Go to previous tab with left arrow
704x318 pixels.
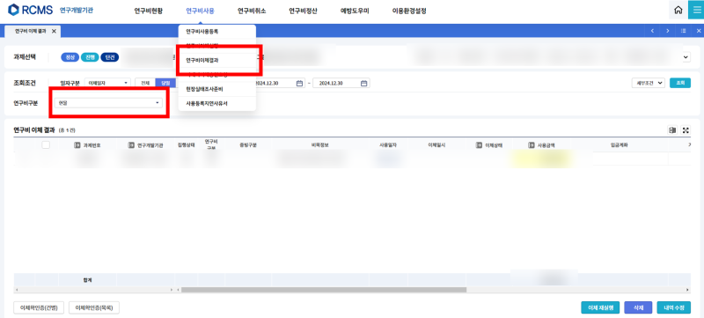652,31
